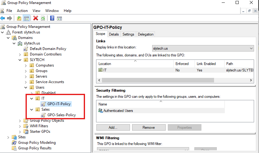
Task: Select the Disabled OU in the tree
Action: pos(48,93)
